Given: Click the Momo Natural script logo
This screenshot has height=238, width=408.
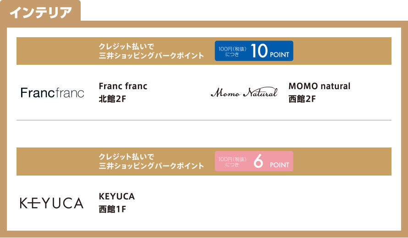Looking at the screenshot, I should (x=244, y=92).
